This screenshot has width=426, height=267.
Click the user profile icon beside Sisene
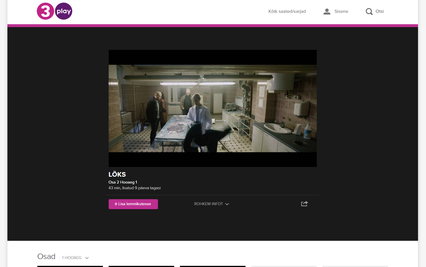pyautogui.click(x=327, y=11)
